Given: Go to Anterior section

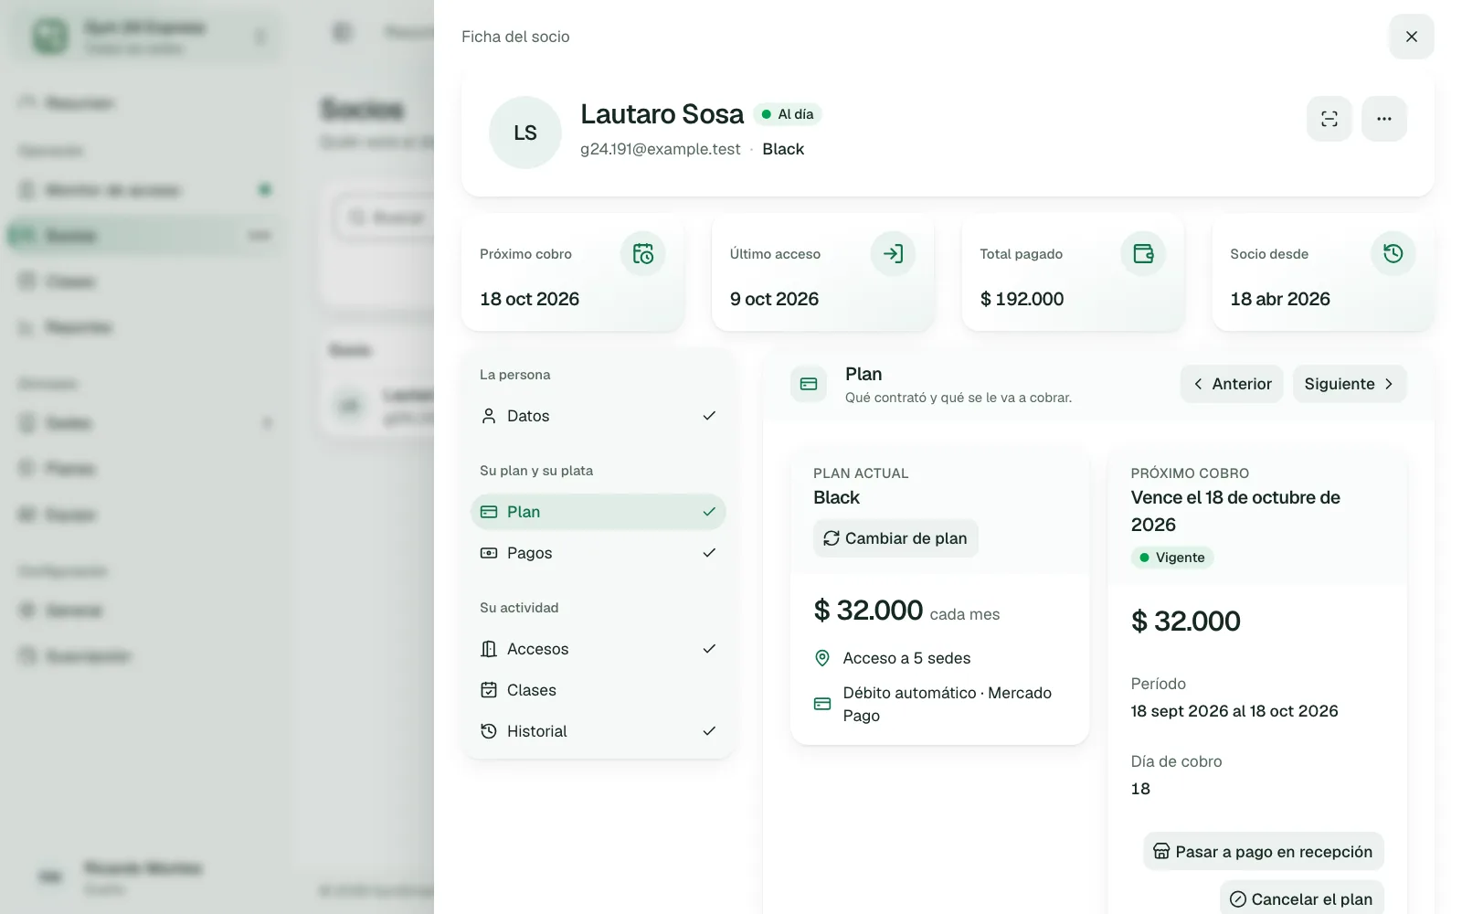Looking at the screenshot, I should (1232, 384).
